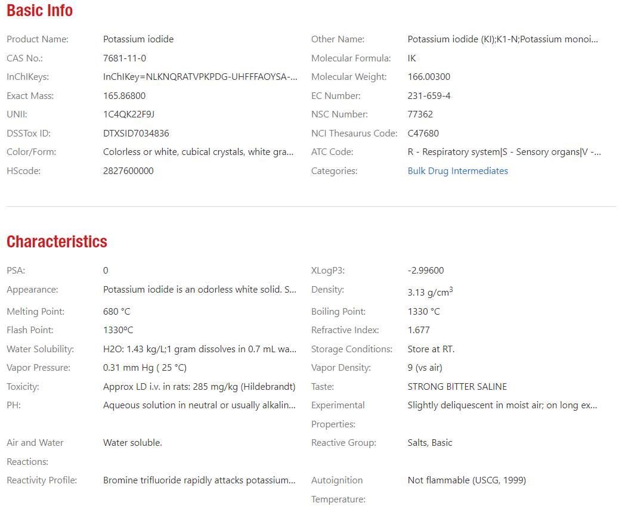Expand the truncated Water Solubility value
Viewport: 619px width, 506px height.
[200, 349]
